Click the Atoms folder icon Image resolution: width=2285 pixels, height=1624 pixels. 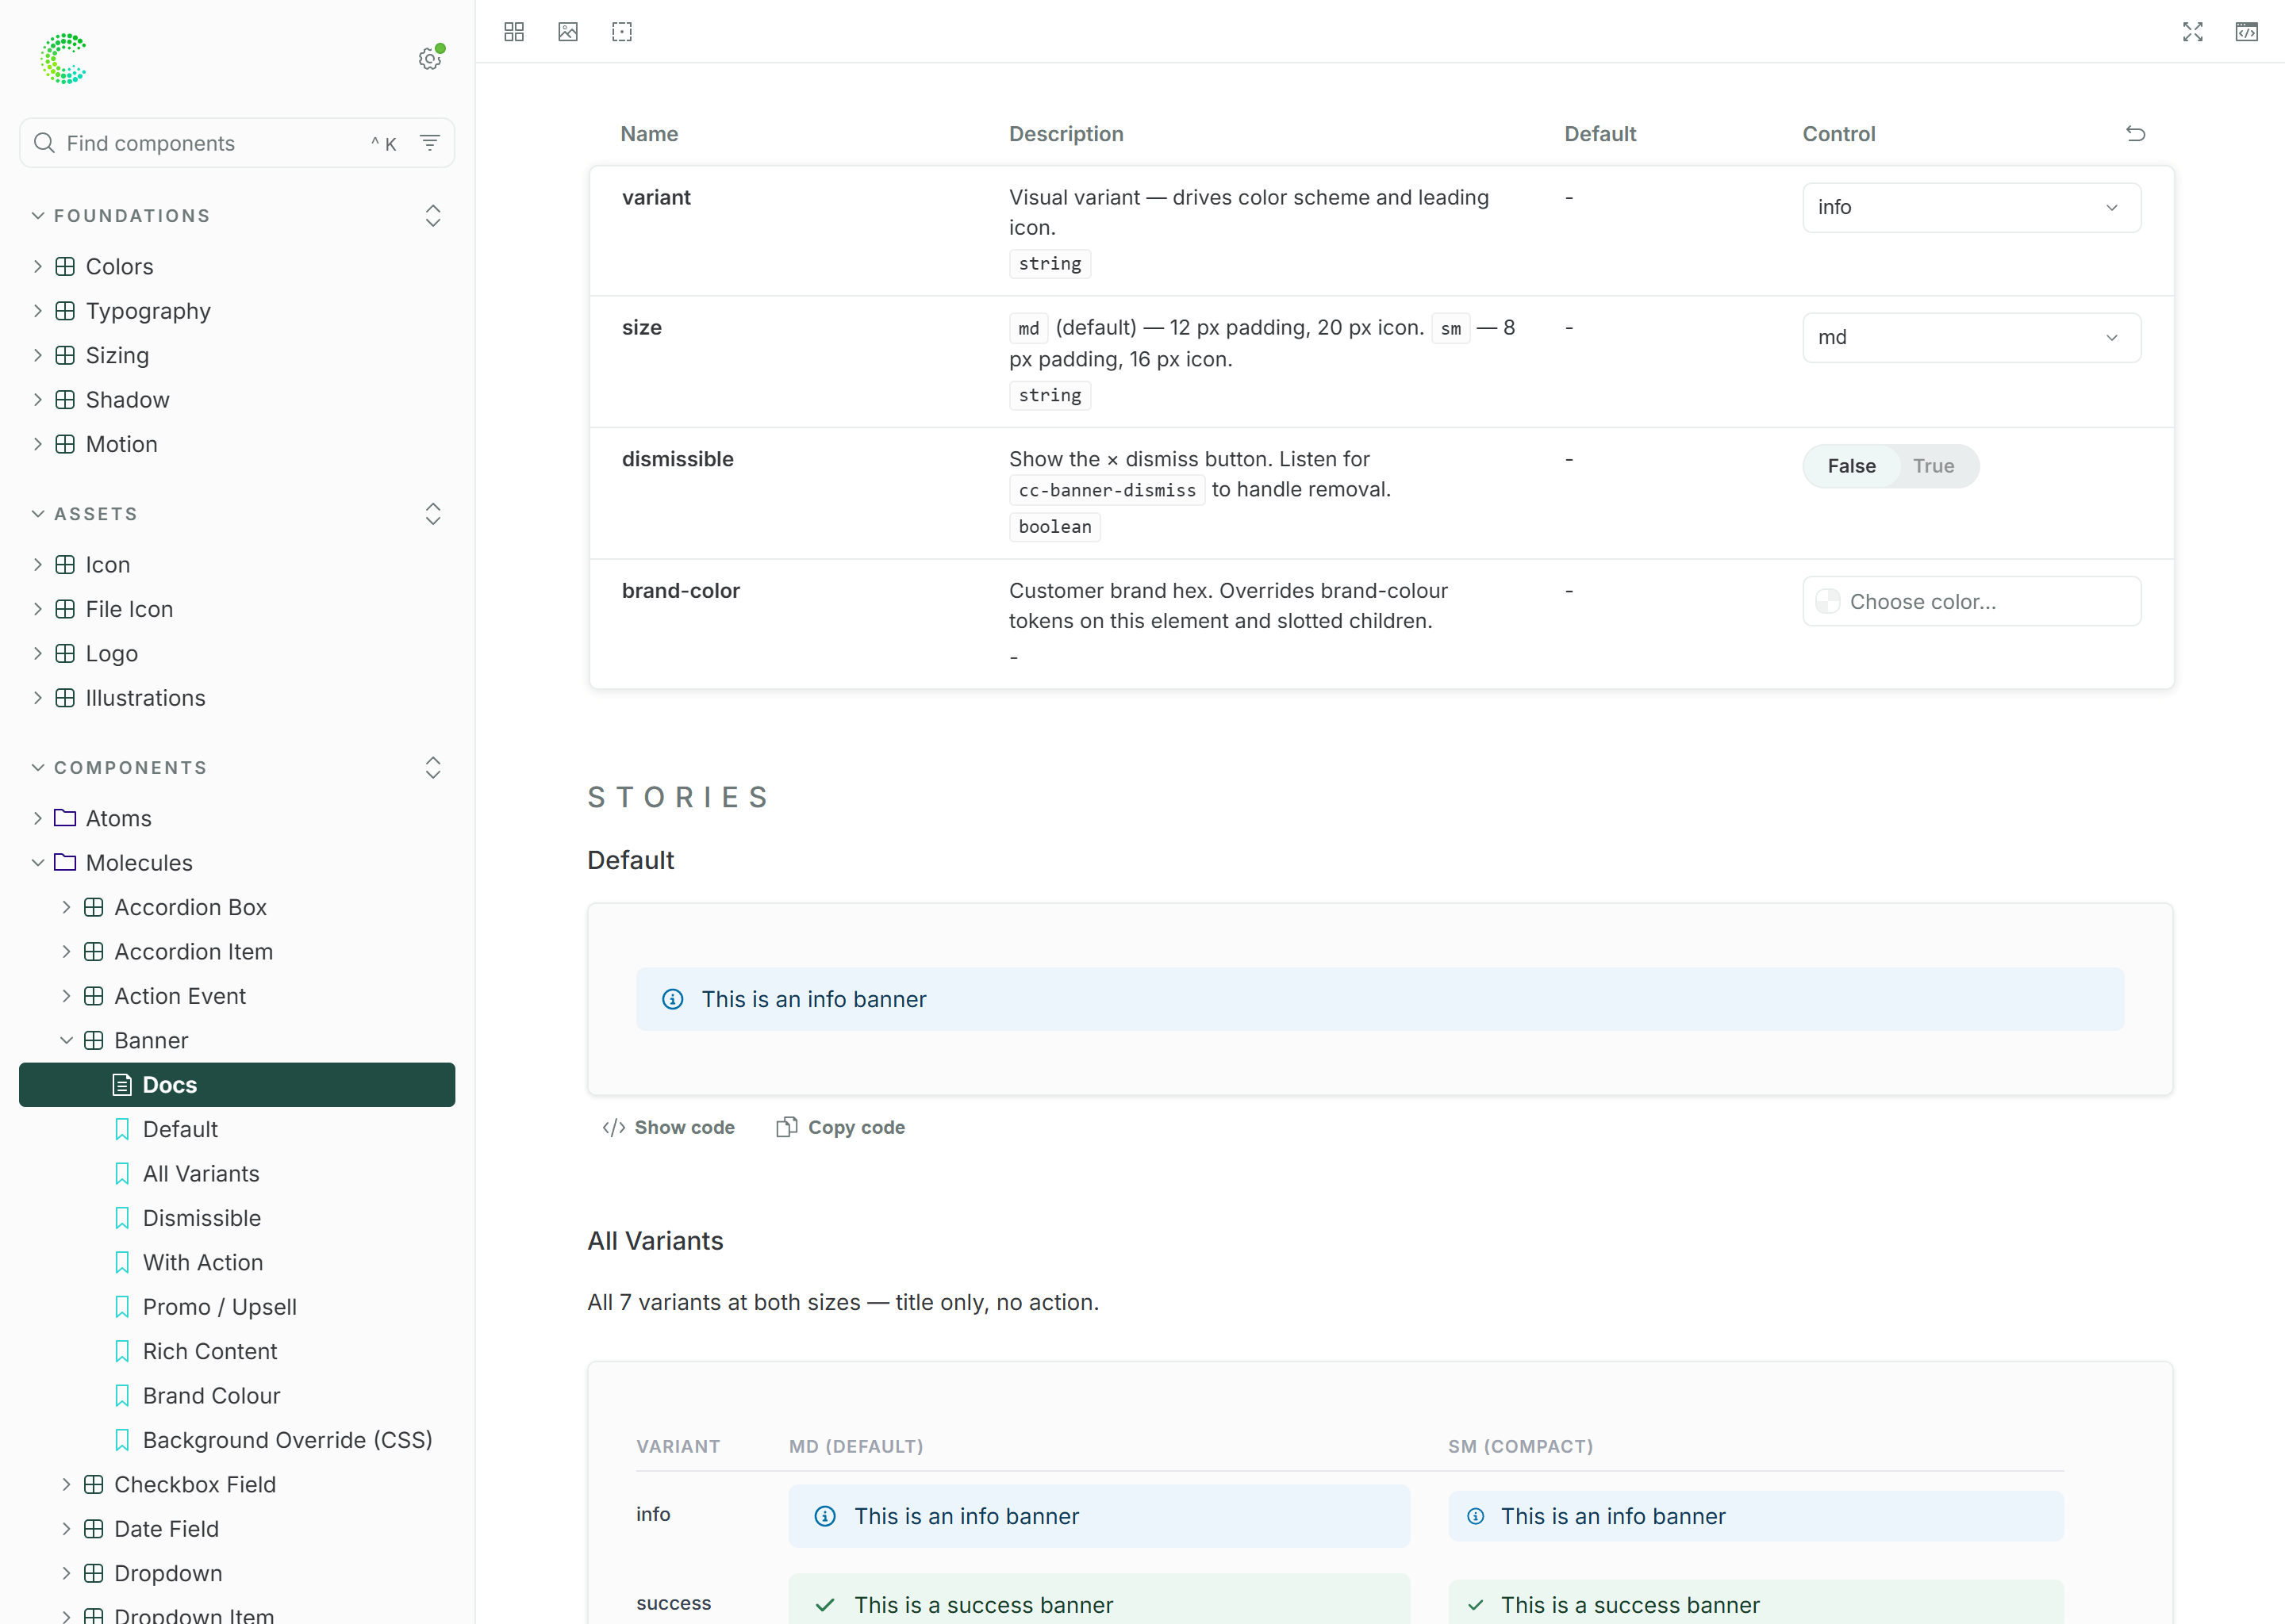[x=65, y=818]
